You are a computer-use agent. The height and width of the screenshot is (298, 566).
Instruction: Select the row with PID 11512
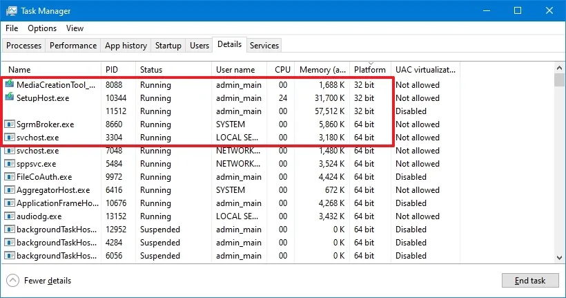point(231,111)
